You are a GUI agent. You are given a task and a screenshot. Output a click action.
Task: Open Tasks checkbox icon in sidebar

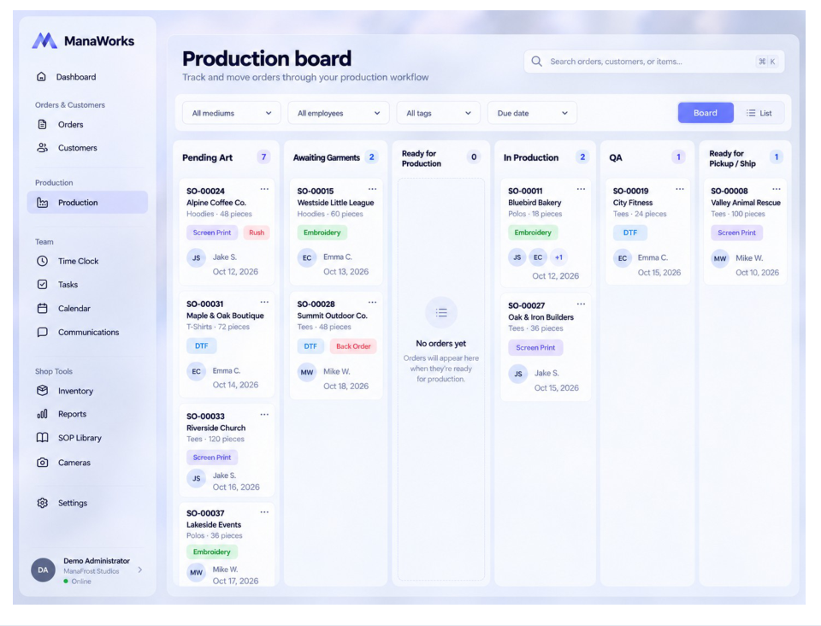tap(43, 285)
